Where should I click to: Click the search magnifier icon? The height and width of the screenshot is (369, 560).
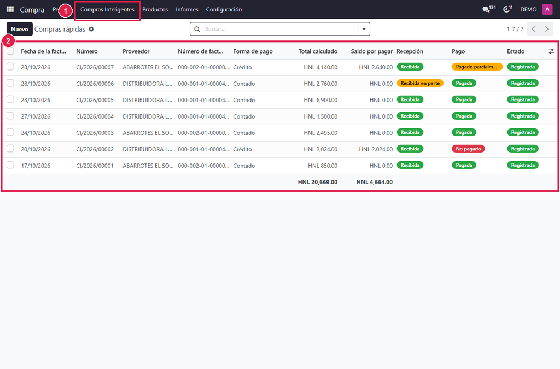click(x=197, y=29)
